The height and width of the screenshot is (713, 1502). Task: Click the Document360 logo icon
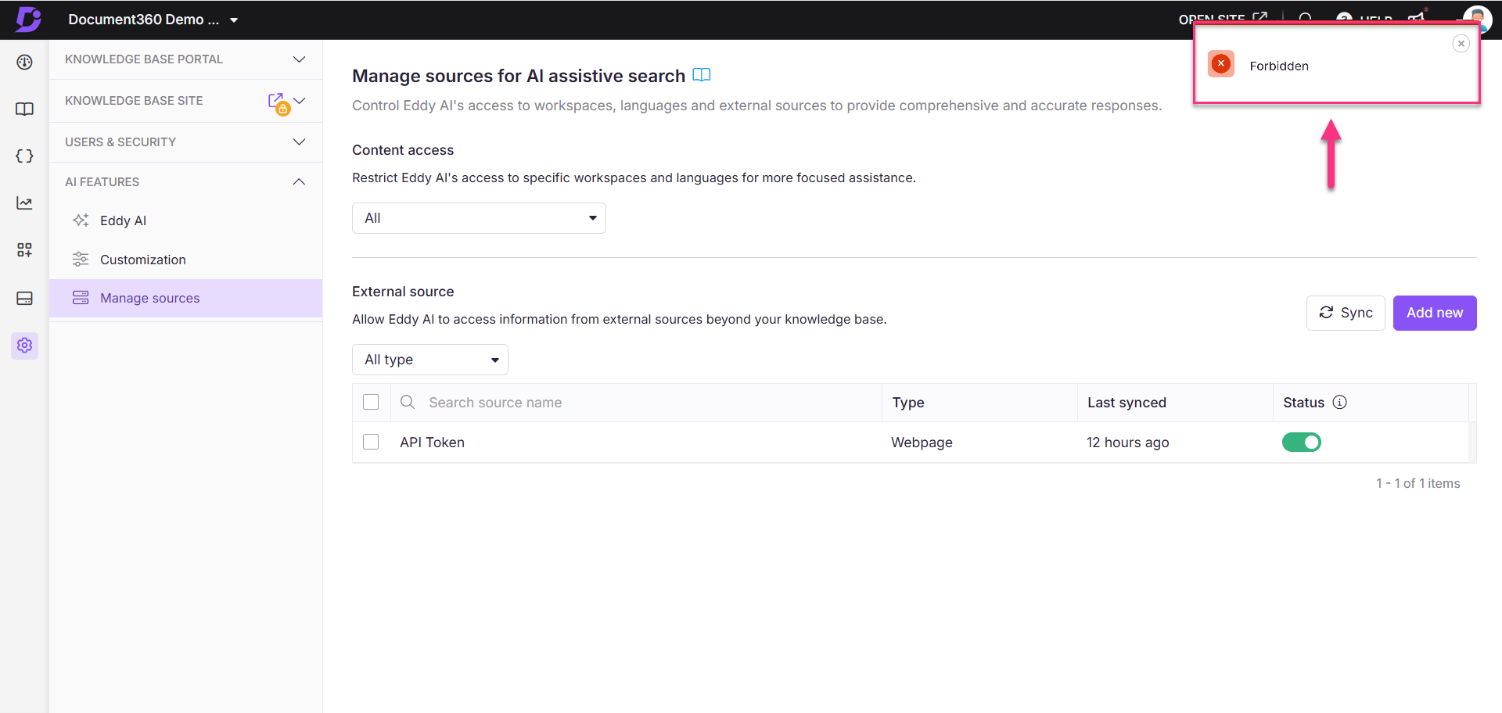coord(28,19)
